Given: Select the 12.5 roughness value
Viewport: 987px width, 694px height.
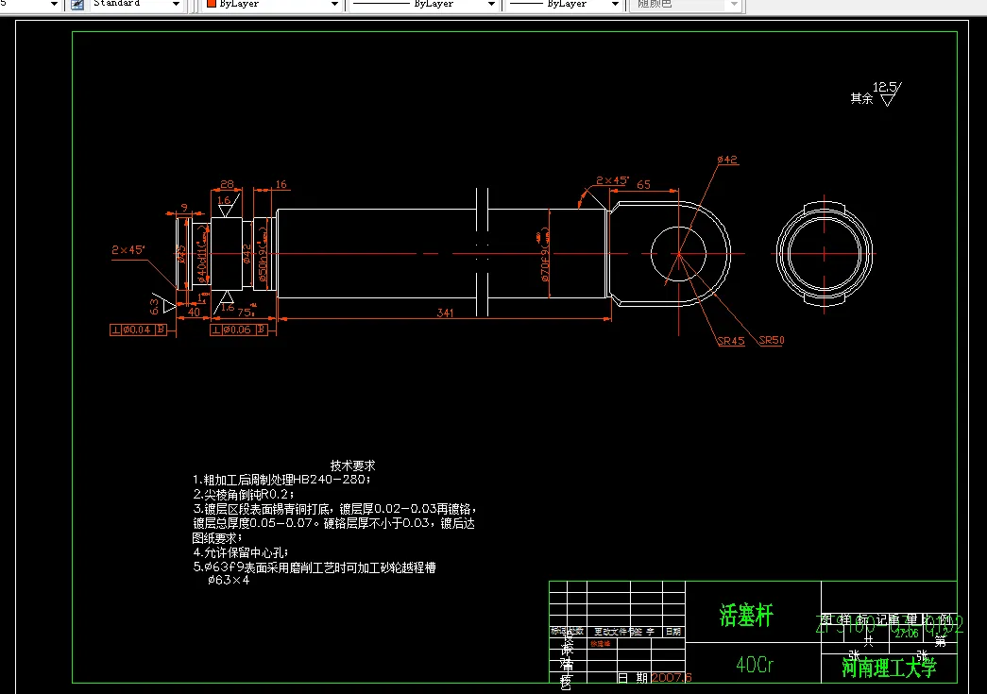Looking at the screenshot, I should [884, 88].
